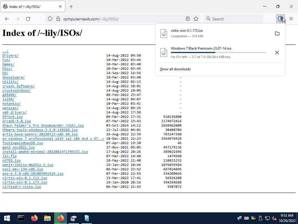
Task: Open containing folder for virtio-win-0.1.173.iso
Action: pyautogui.click(x=277, y=34)
